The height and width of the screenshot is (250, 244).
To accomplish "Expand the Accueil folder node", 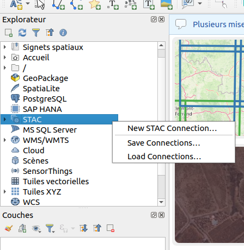I will click(x=5, y=58).
